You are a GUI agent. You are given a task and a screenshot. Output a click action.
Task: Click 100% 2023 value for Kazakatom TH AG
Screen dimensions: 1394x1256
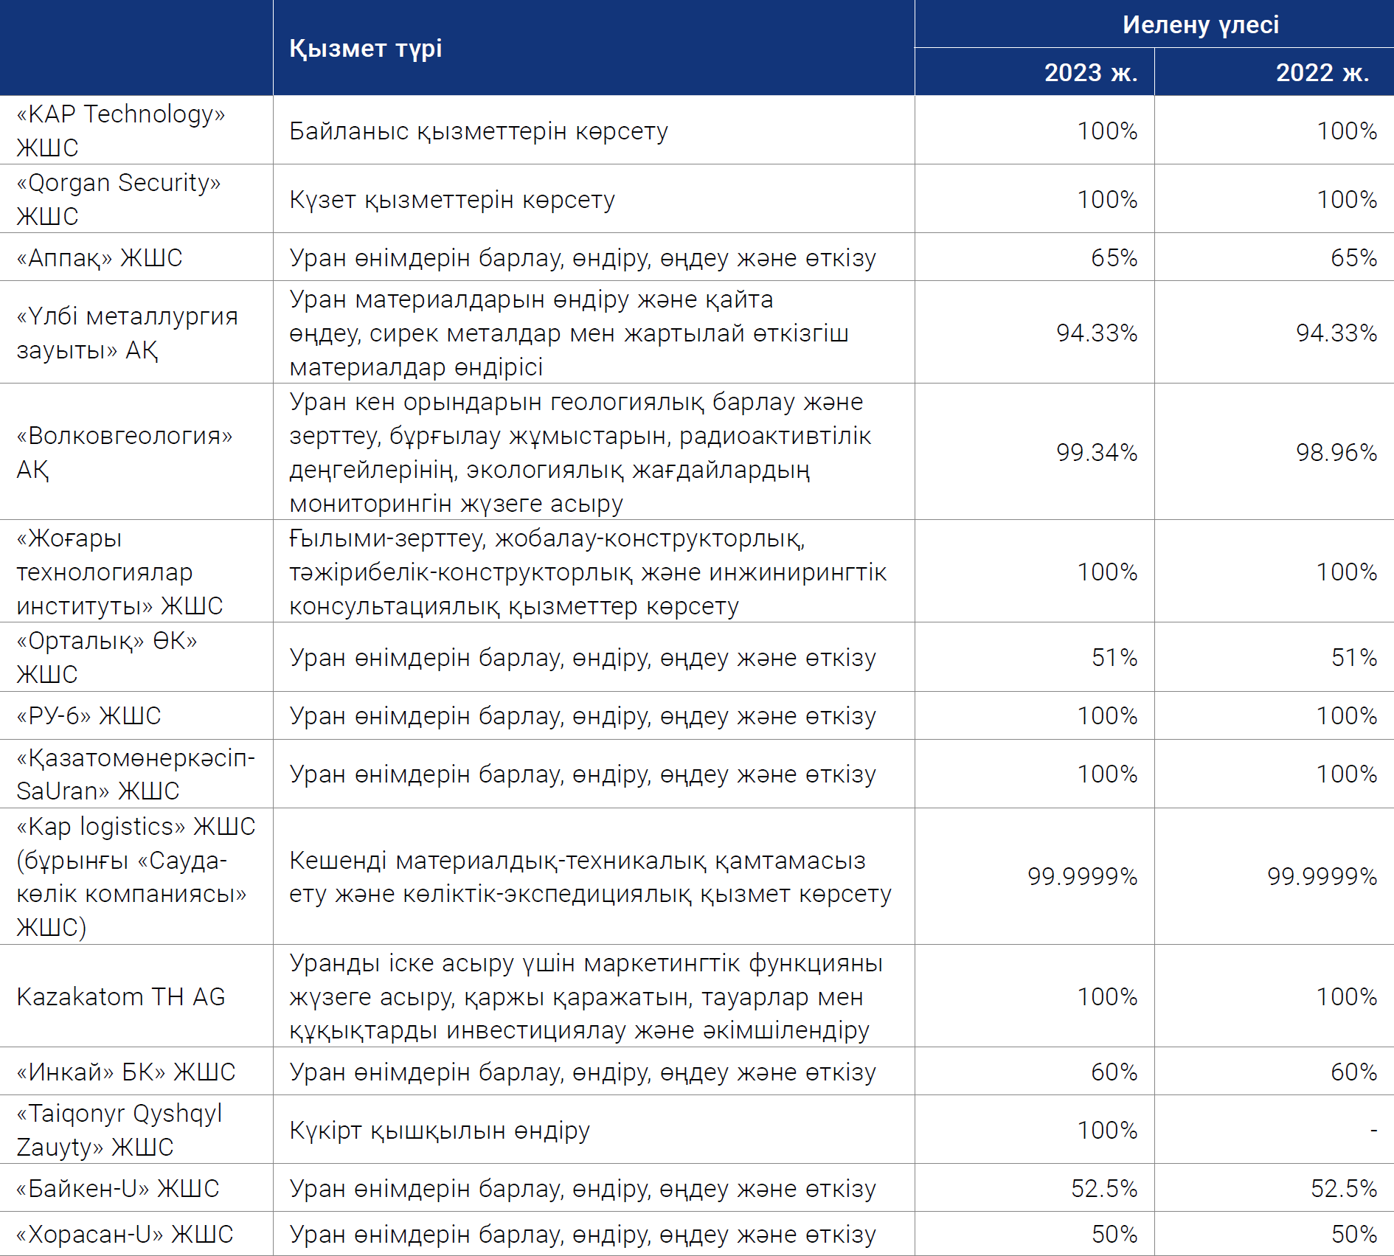1108,996
